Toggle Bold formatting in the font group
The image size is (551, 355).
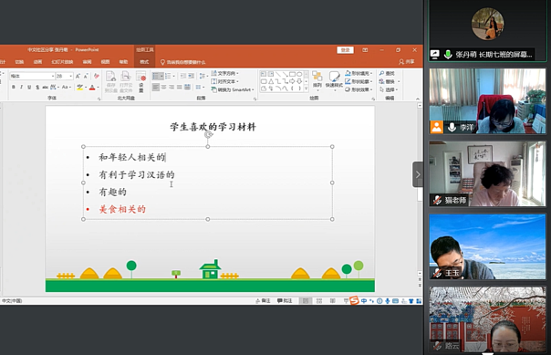pos(14,87)
